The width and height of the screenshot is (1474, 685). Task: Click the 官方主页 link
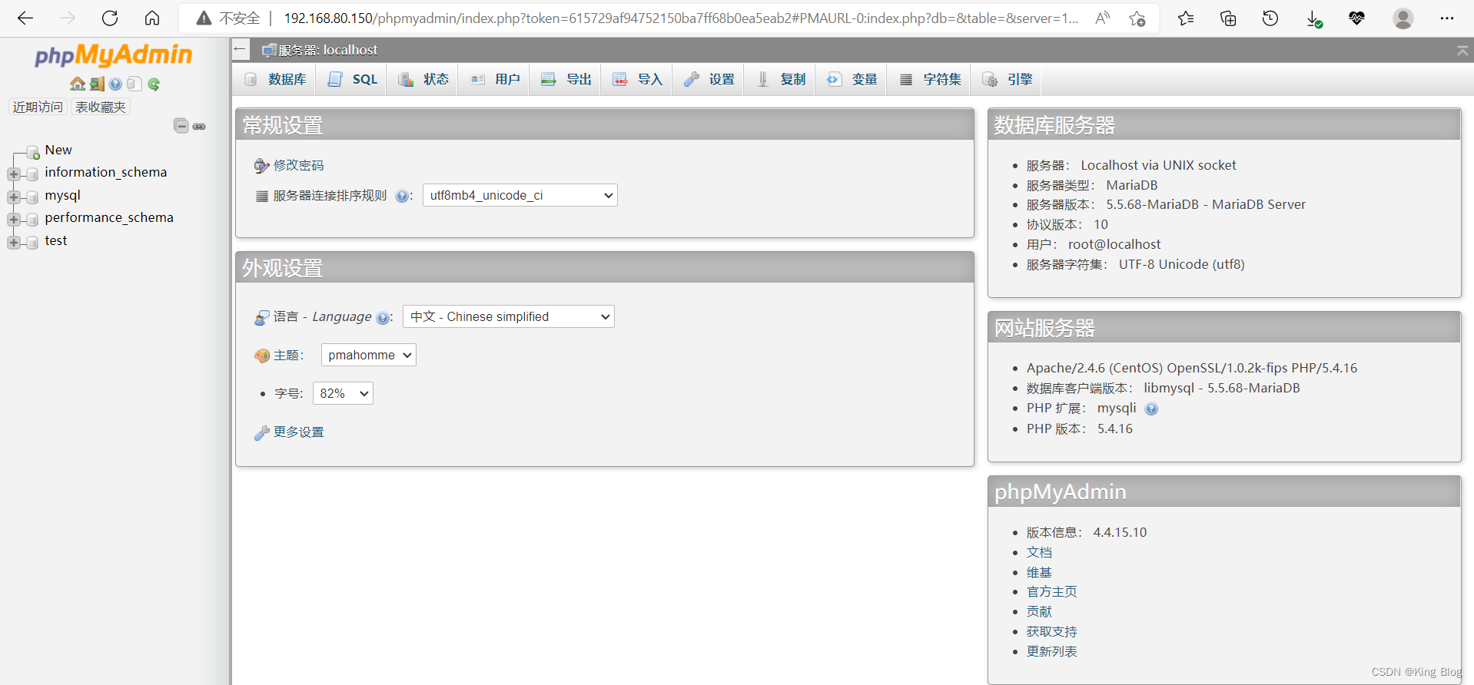coord(1051,591)
